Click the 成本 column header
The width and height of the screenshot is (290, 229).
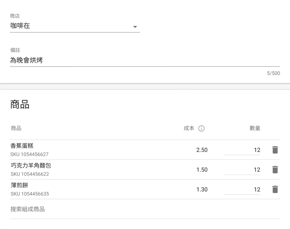(x=189, y=128)
